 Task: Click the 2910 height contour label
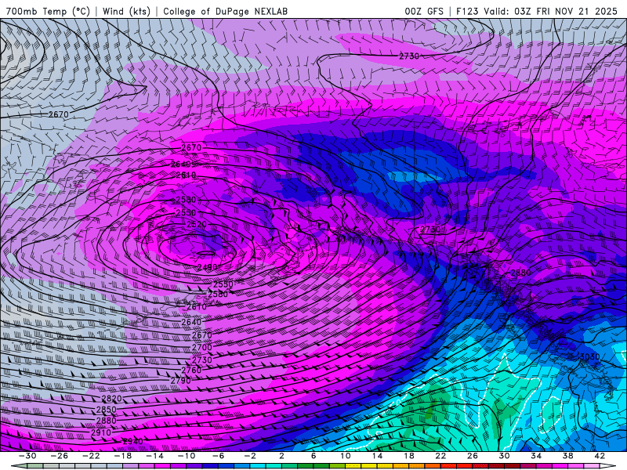pos(101,432)
